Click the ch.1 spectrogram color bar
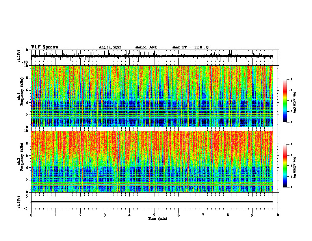The width and height of the screenshot is (312, 241). (285, 101)
